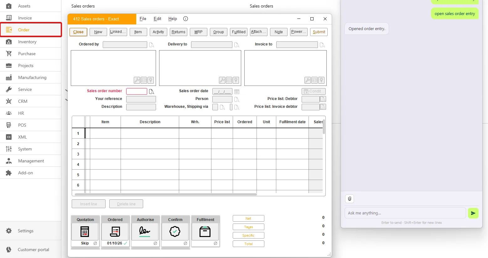Image resolution: width=488 pixels, height=258 pixels.
Task: Open the Order module in sidebar
Action: 31,30
